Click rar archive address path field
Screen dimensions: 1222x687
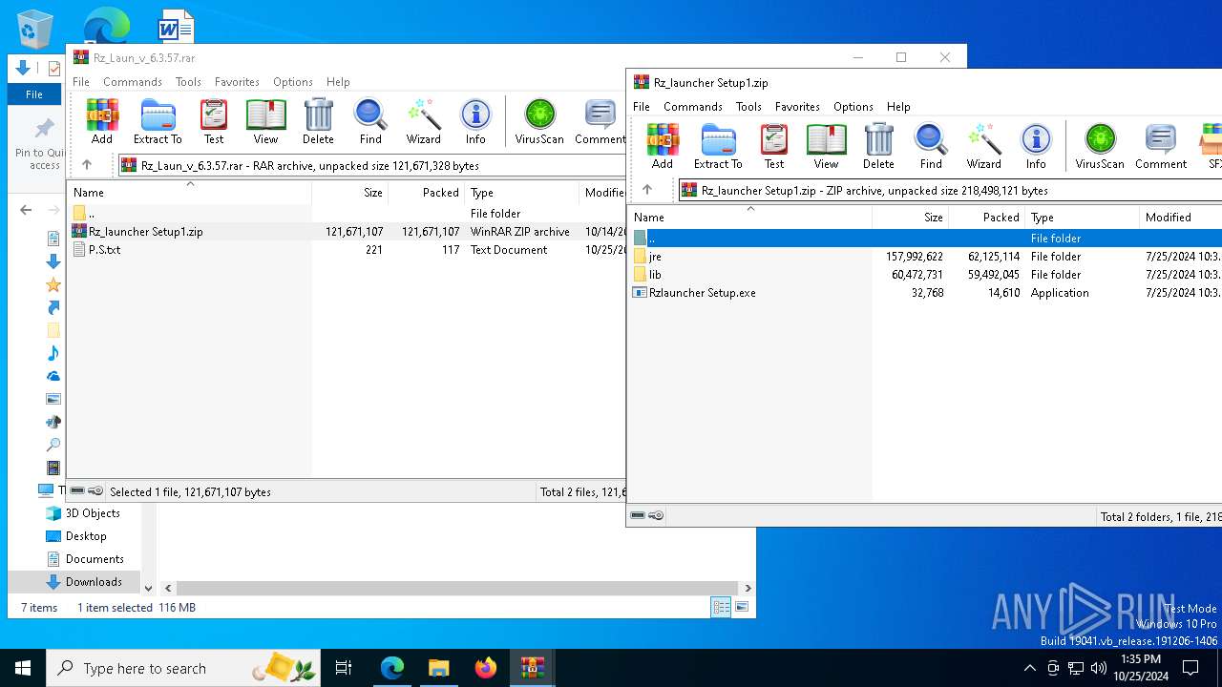[370, 166]
